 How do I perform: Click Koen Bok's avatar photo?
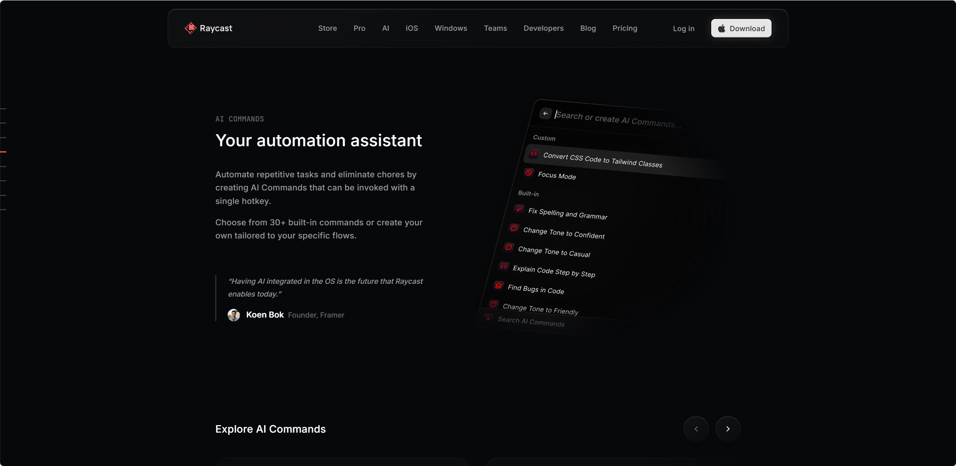pyautogui.click(x=234, y=315)
